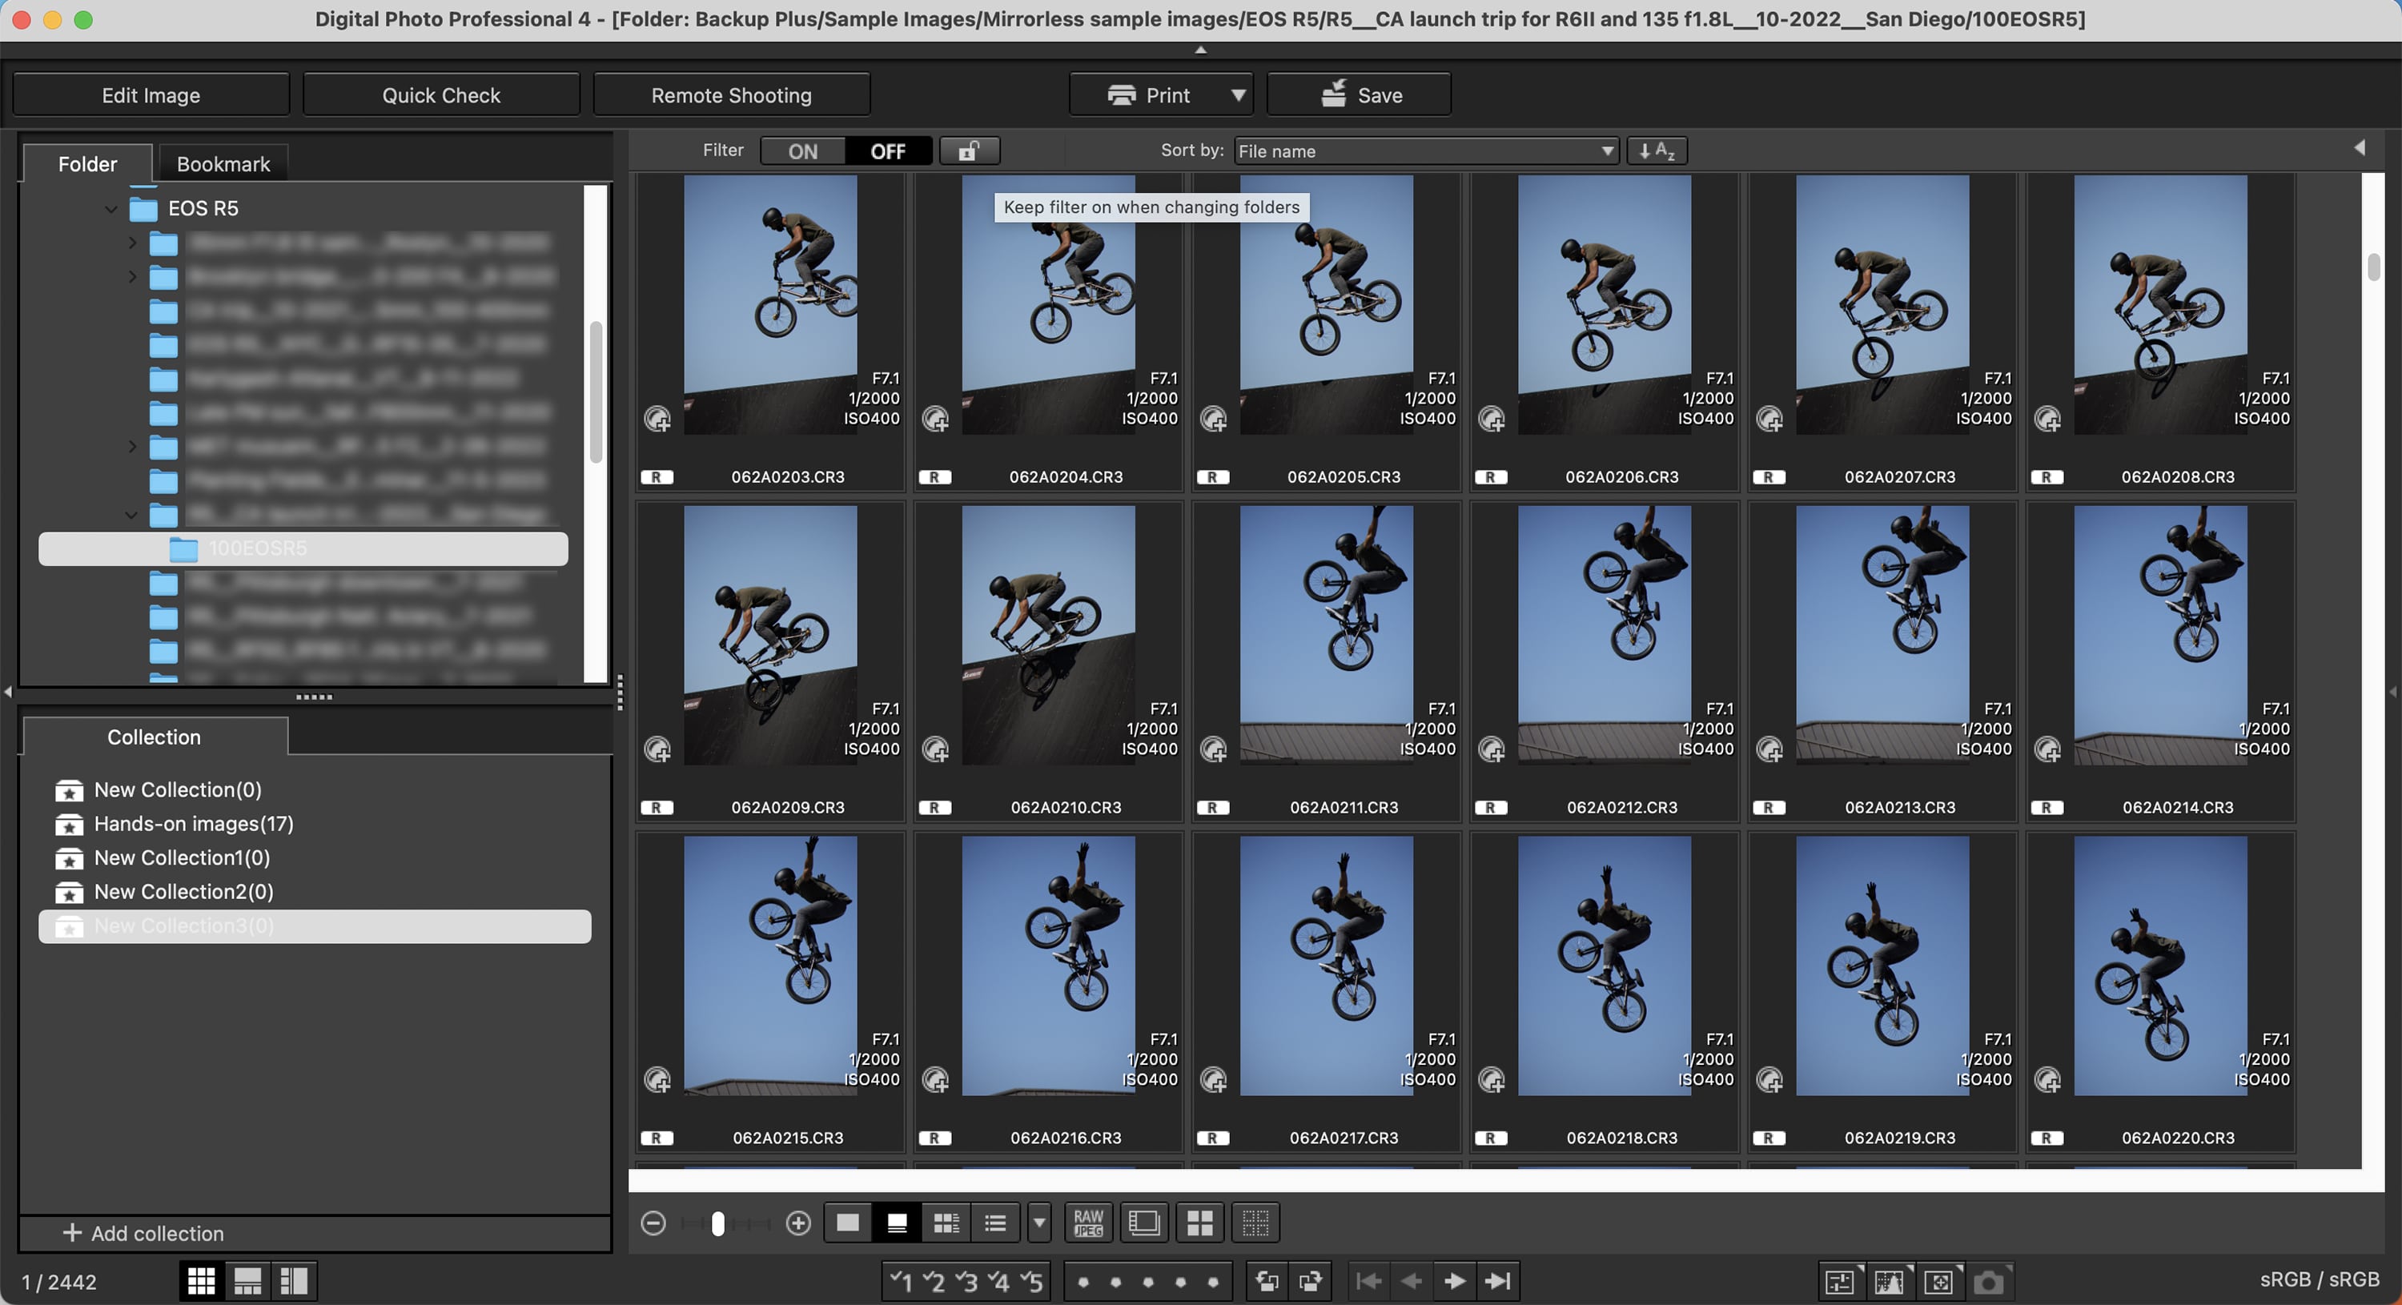Image resolution: width=2402 pixels, height=1305 pixels.
Task: Open the preview window icon near RAW JPEG button
Action: [1143, 1222]
